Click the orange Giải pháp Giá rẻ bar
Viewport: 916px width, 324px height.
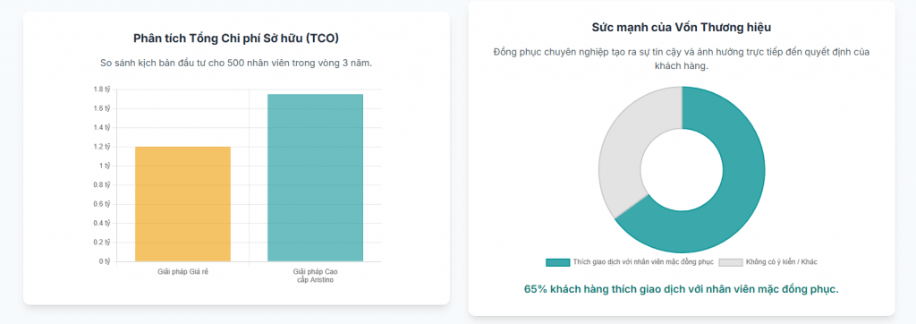pyautogui.click(x=182, y=204)
